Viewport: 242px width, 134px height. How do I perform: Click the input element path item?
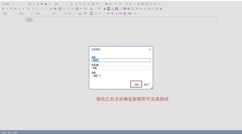(15, 132)
